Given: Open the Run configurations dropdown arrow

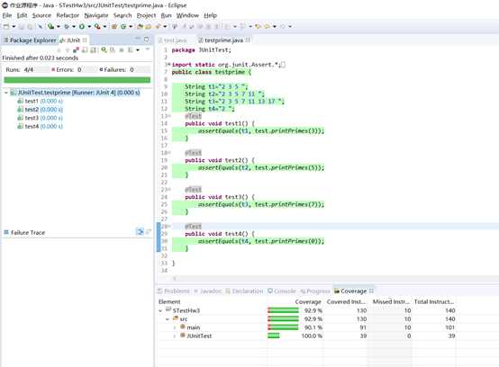Looking at the screenshot, I should (x=89, y=27).
